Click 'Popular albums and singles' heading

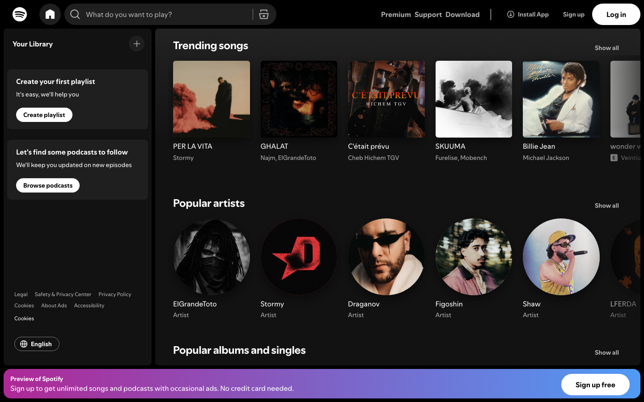[239, 350]
